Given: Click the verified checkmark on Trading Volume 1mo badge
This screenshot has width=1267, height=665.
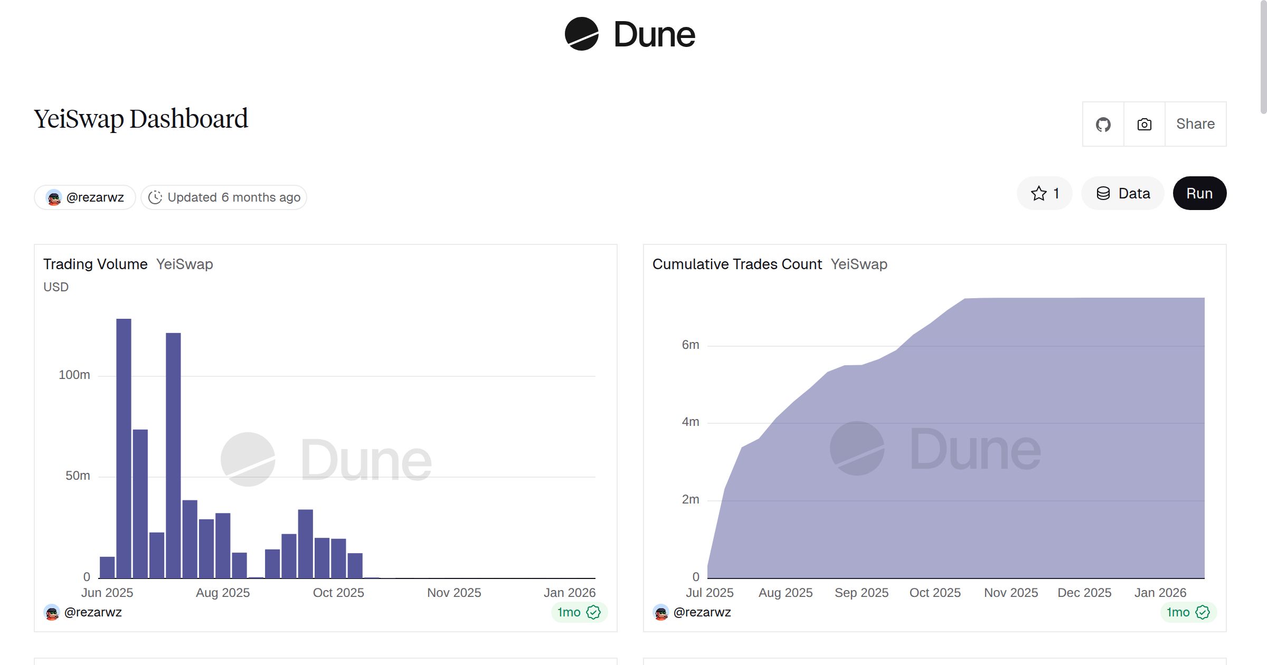Looking at the screenshot, I should 593,612.
